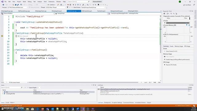Click the Step Out icon
The image size is (197, 111).
coord(80,5)
